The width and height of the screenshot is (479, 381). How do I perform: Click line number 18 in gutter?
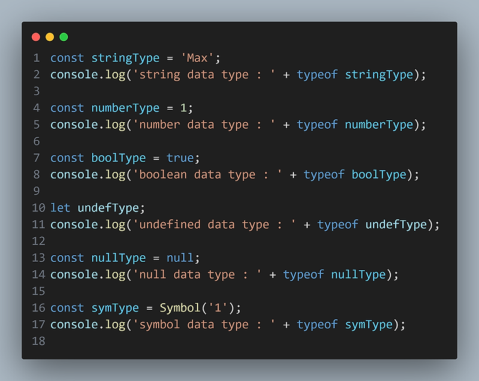pyautogui.click(x=38, y=341)
